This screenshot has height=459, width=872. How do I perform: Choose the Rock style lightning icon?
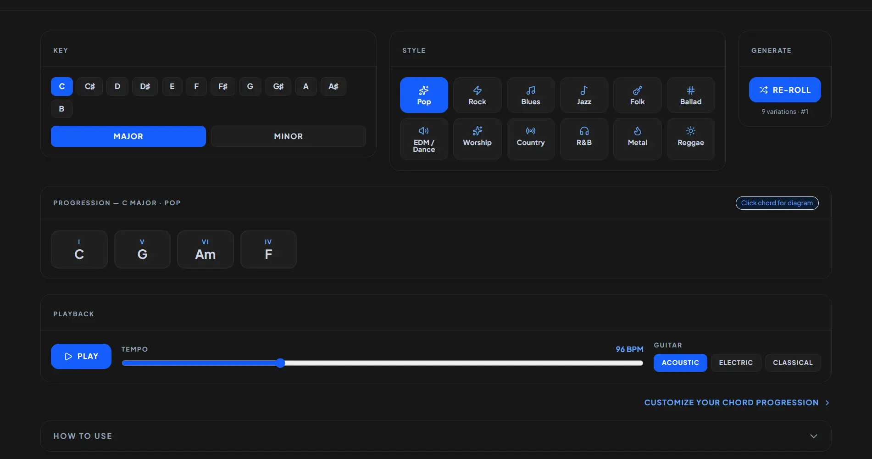coord(477,90)
